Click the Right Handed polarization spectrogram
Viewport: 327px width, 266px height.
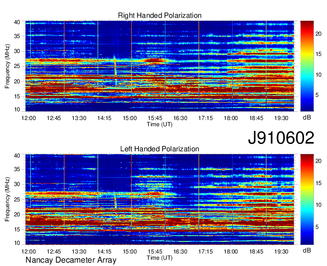pyautogui.click(x=160, y=66)
